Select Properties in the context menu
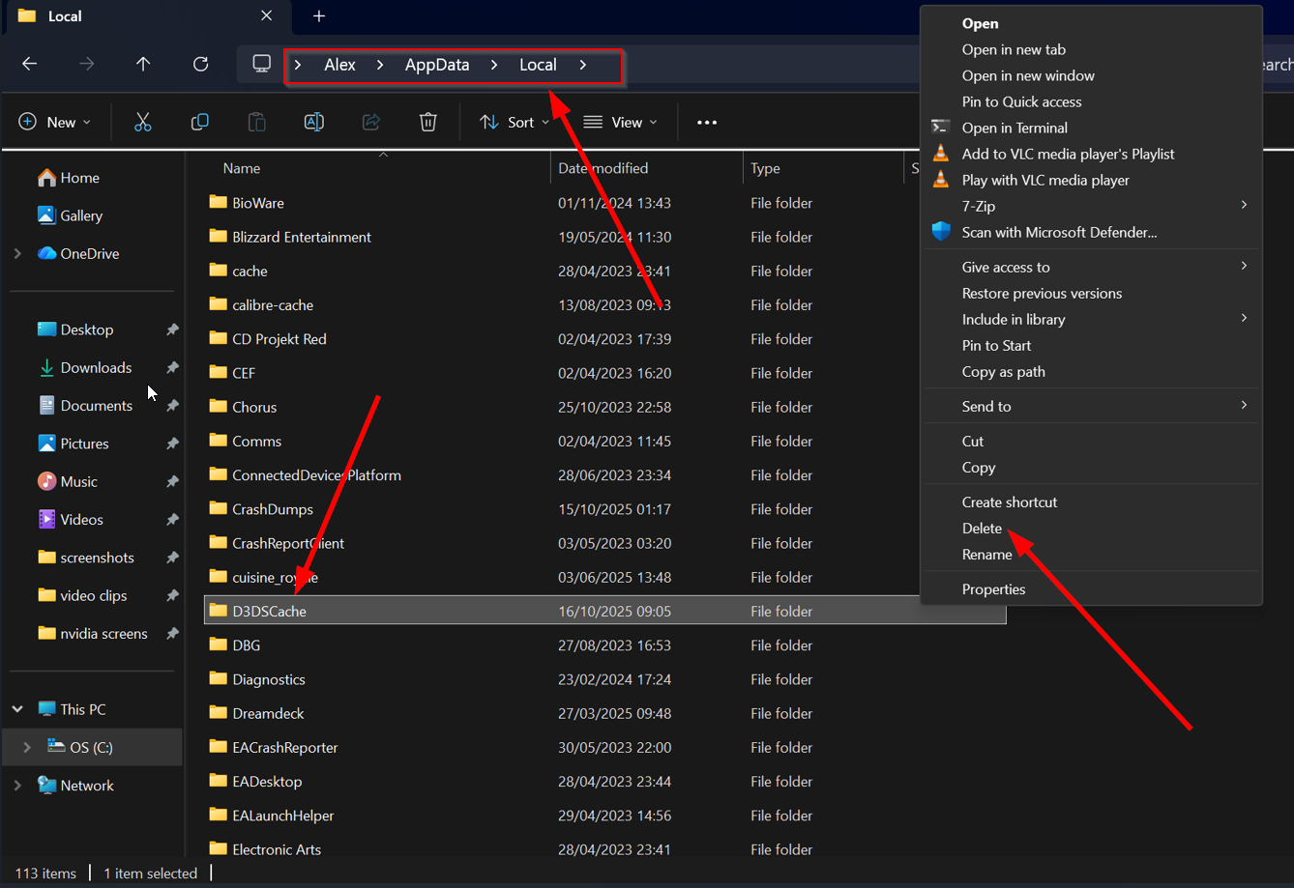Image resolution: width=1294 pixels, height=888 pixels. pos(993,589)
